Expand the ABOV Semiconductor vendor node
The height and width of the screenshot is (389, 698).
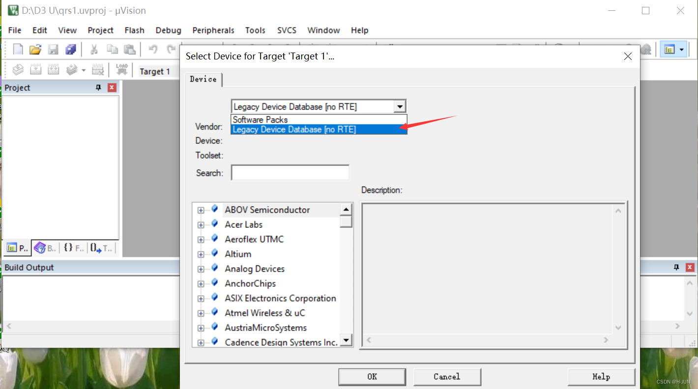click(201, 210)
